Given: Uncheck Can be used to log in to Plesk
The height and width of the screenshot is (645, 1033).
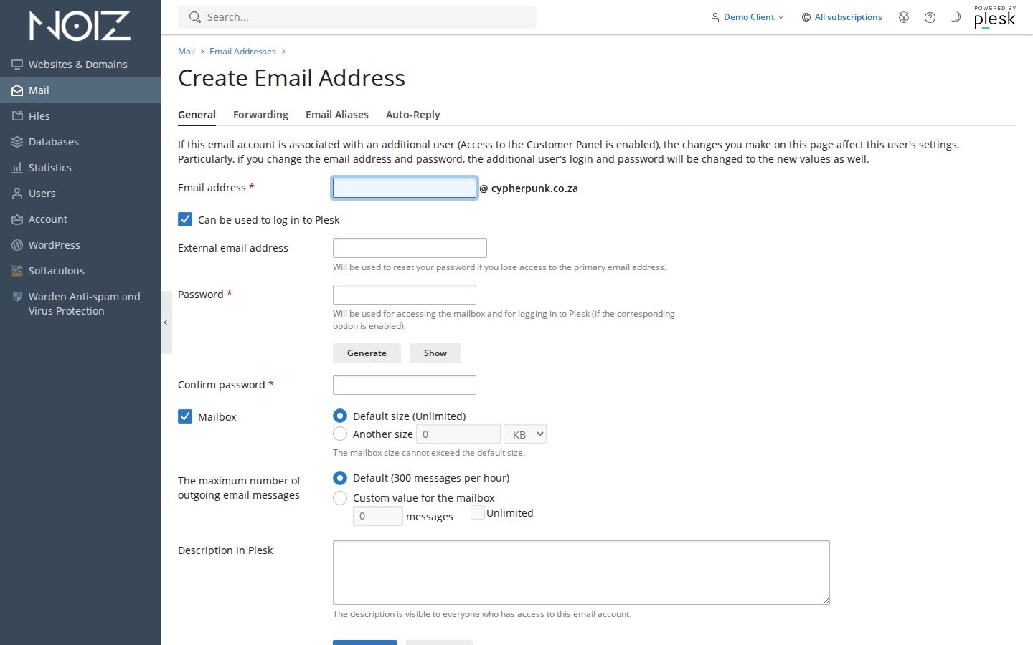Looking at the screenshot, I should [x=185, y=219].
